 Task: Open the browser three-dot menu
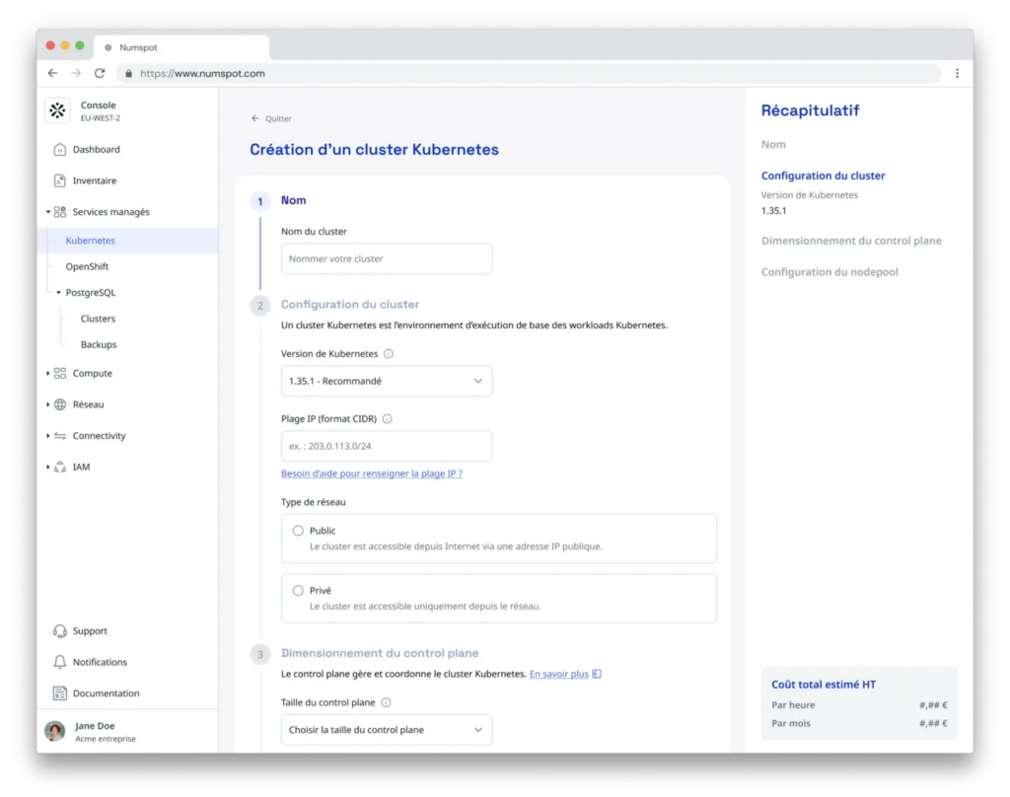[x=957, y=73]
